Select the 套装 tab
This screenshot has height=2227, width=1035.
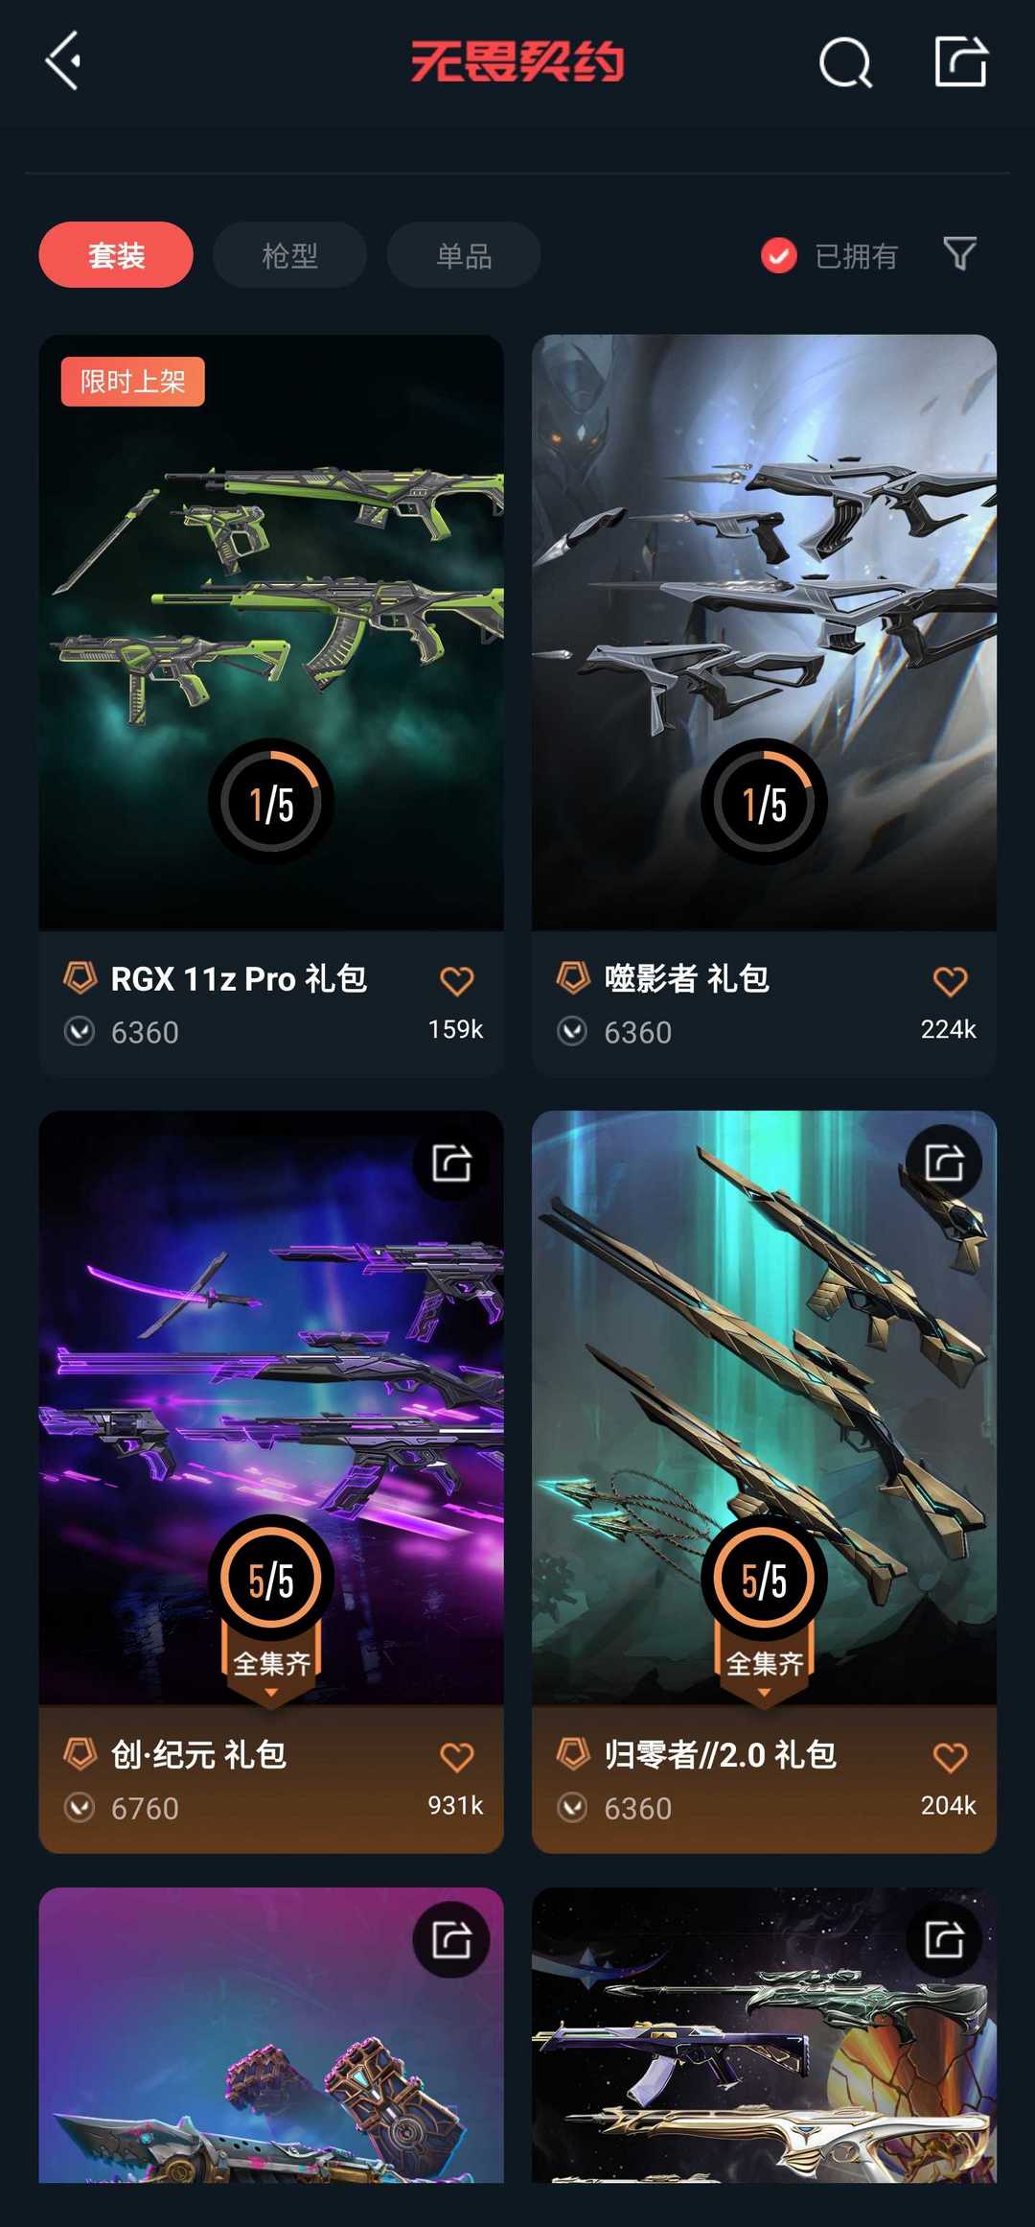point(116,254)
